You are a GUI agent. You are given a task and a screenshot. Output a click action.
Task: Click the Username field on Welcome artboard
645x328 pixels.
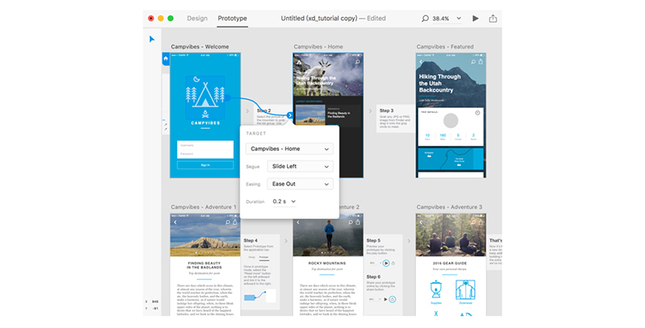coord(205,145)
